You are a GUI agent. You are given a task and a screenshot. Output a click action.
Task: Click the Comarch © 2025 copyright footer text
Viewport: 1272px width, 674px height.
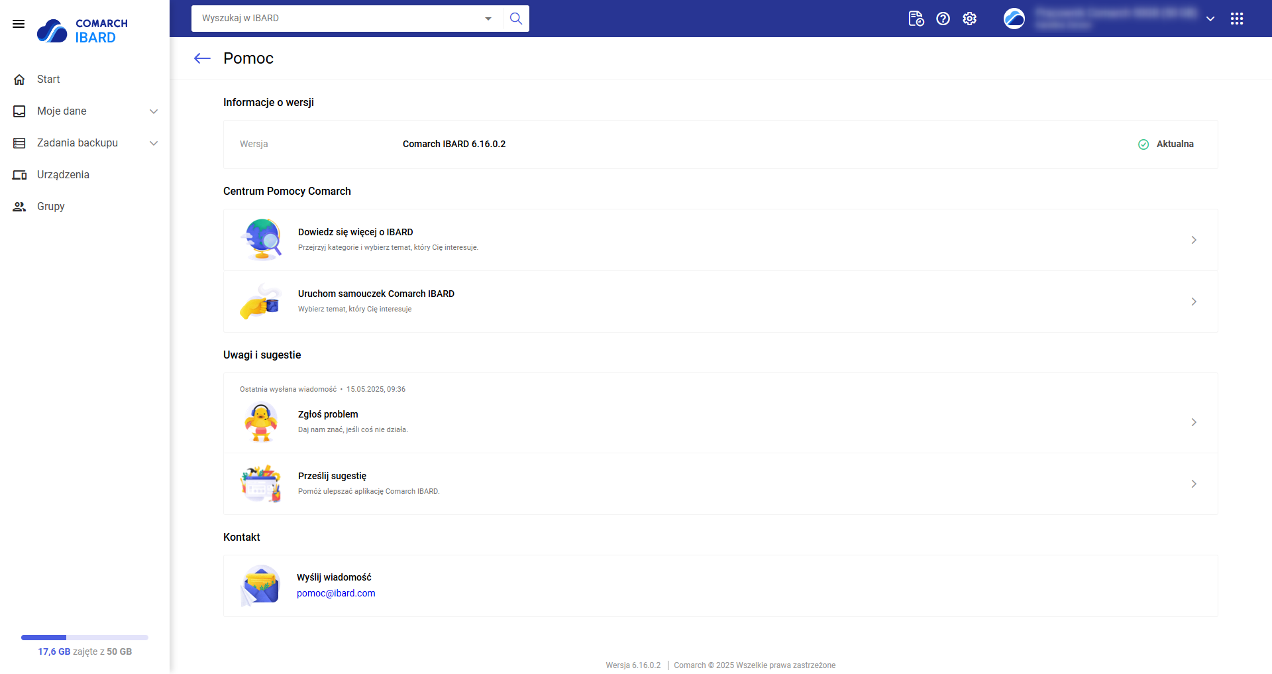point(755,665)
